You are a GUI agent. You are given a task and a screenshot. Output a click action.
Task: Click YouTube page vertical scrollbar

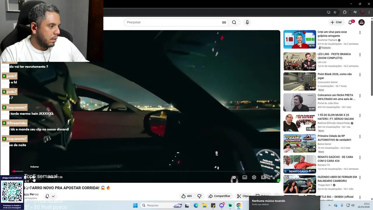click(x=372, y=58)
